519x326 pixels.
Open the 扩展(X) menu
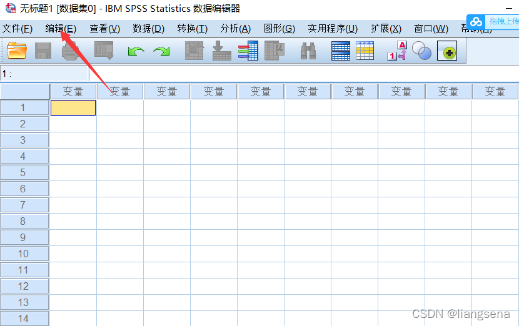386,29
